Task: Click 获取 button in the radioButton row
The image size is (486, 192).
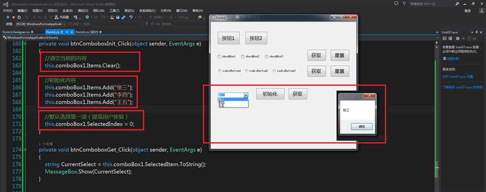Action: pos(317,71)
